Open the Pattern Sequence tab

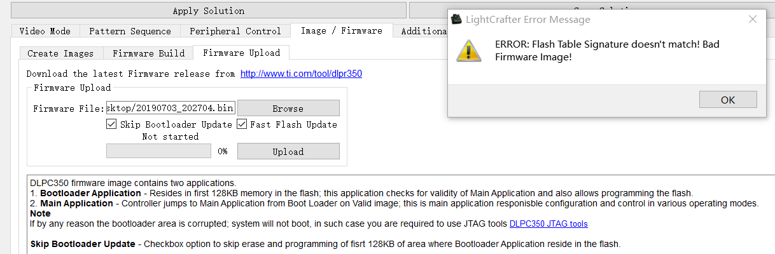coord(130,30)
